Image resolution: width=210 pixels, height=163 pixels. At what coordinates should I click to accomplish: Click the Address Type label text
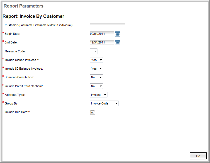pos(15,95)
